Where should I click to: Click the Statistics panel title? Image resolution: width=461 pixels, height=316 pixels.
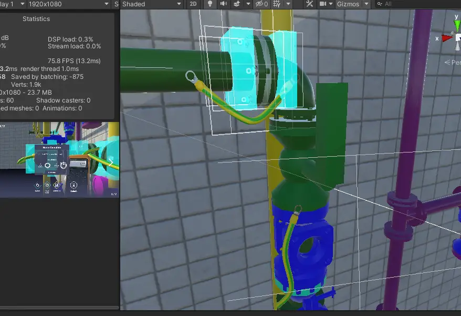36,19
